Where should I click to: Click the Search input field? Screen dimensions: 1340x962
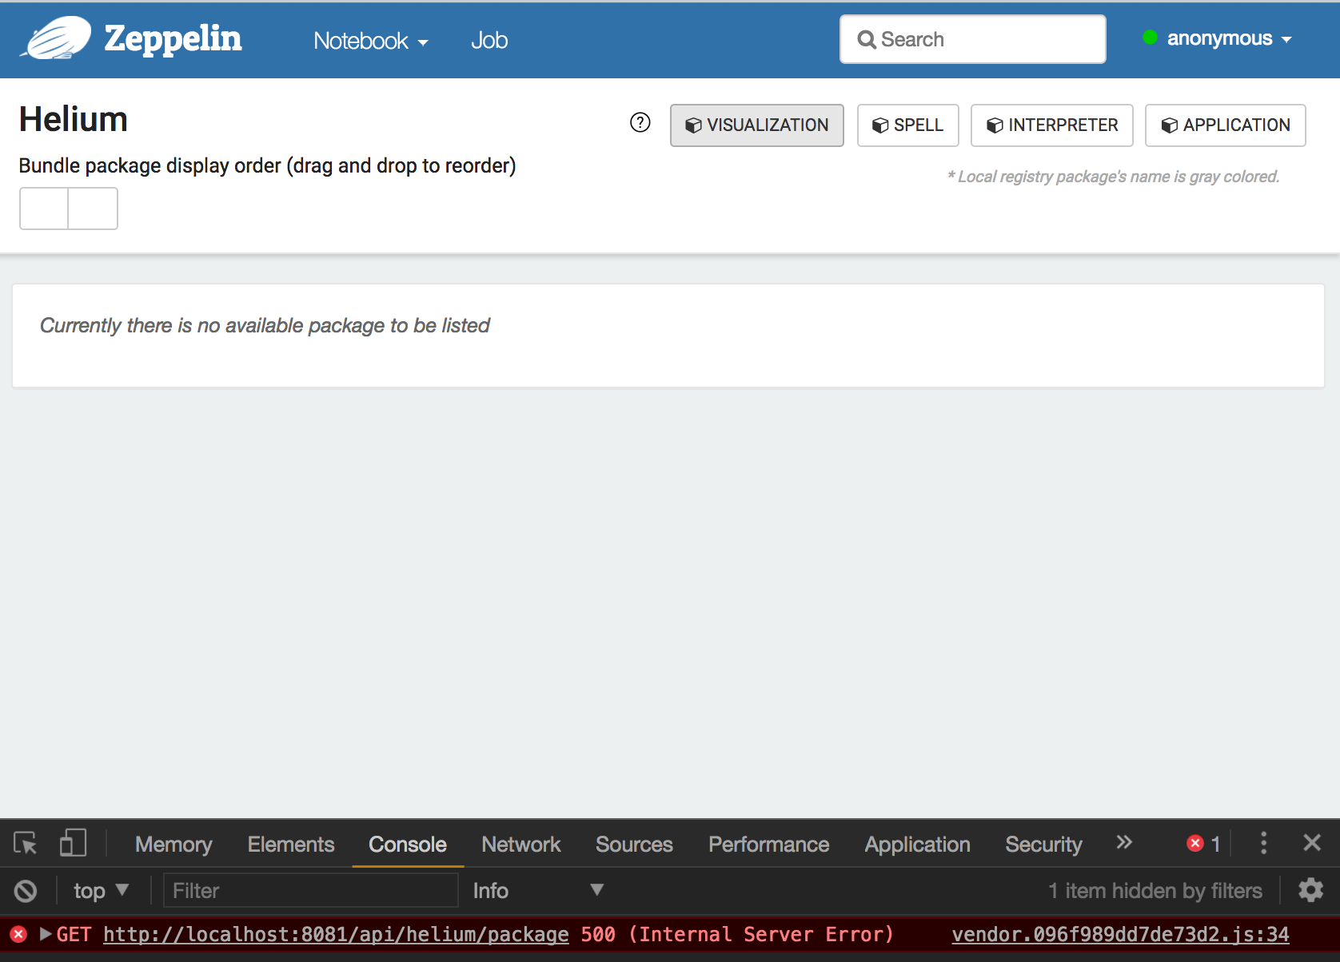tap(973, 39)
